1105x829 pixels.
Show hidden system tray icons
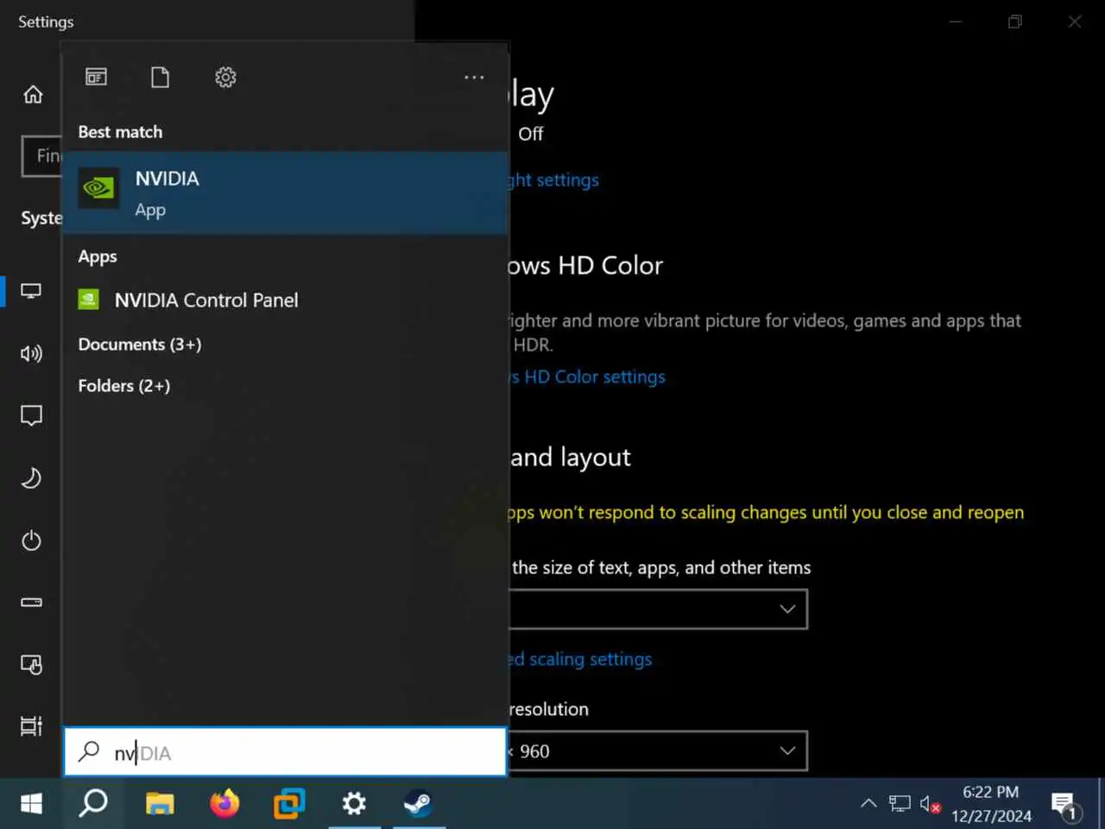pyautogui.click(x=868, y=804)
